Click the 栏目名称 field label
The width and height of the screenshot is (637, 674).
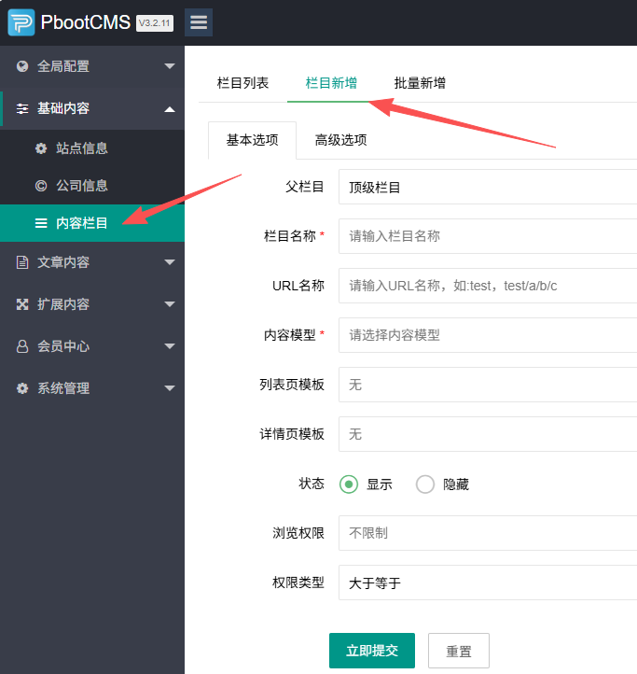[x=290, y=236]
